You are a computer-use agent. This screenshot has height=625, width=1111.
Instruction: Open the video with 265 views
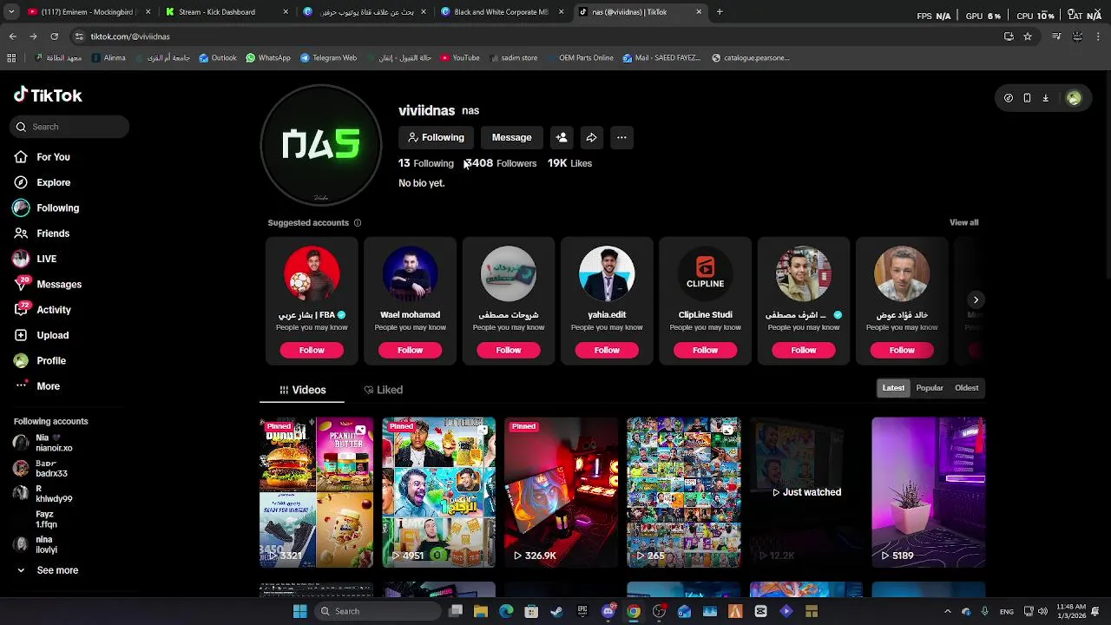tap(684, 492)
